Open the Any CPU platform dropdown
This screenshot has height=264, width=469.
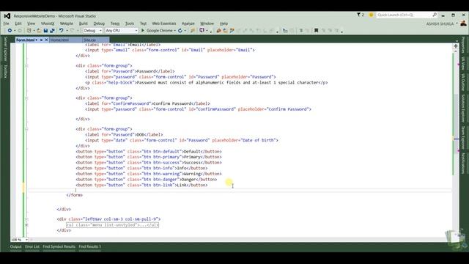coord(121,31)
